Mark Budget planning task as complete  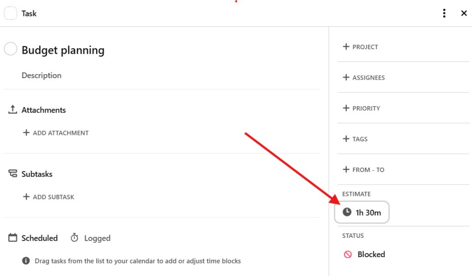(11, 49)
